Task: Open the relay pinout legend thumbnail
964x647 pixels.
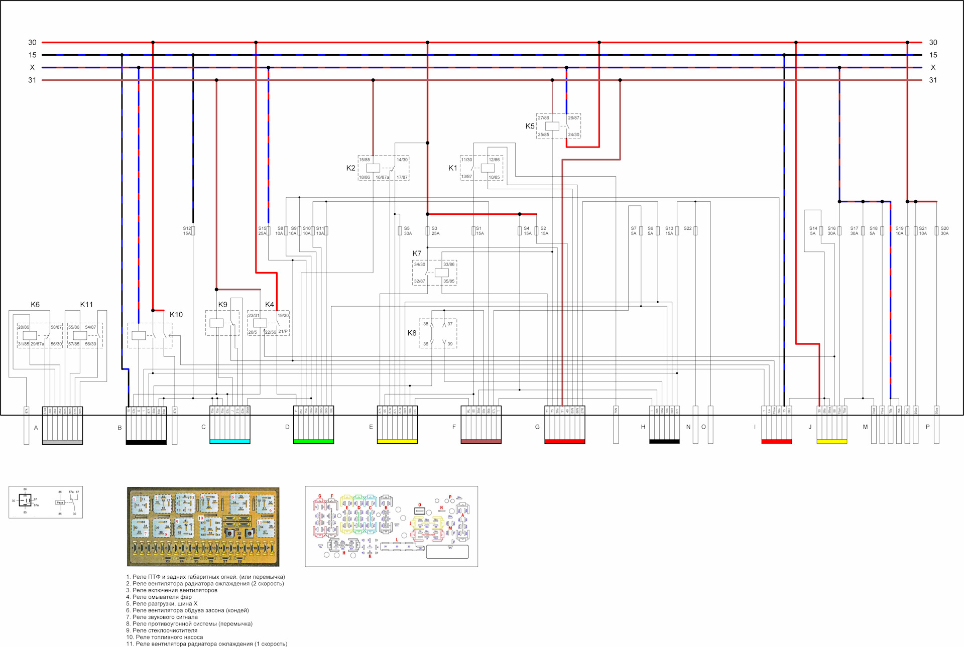Action: (x=46, y=502)
